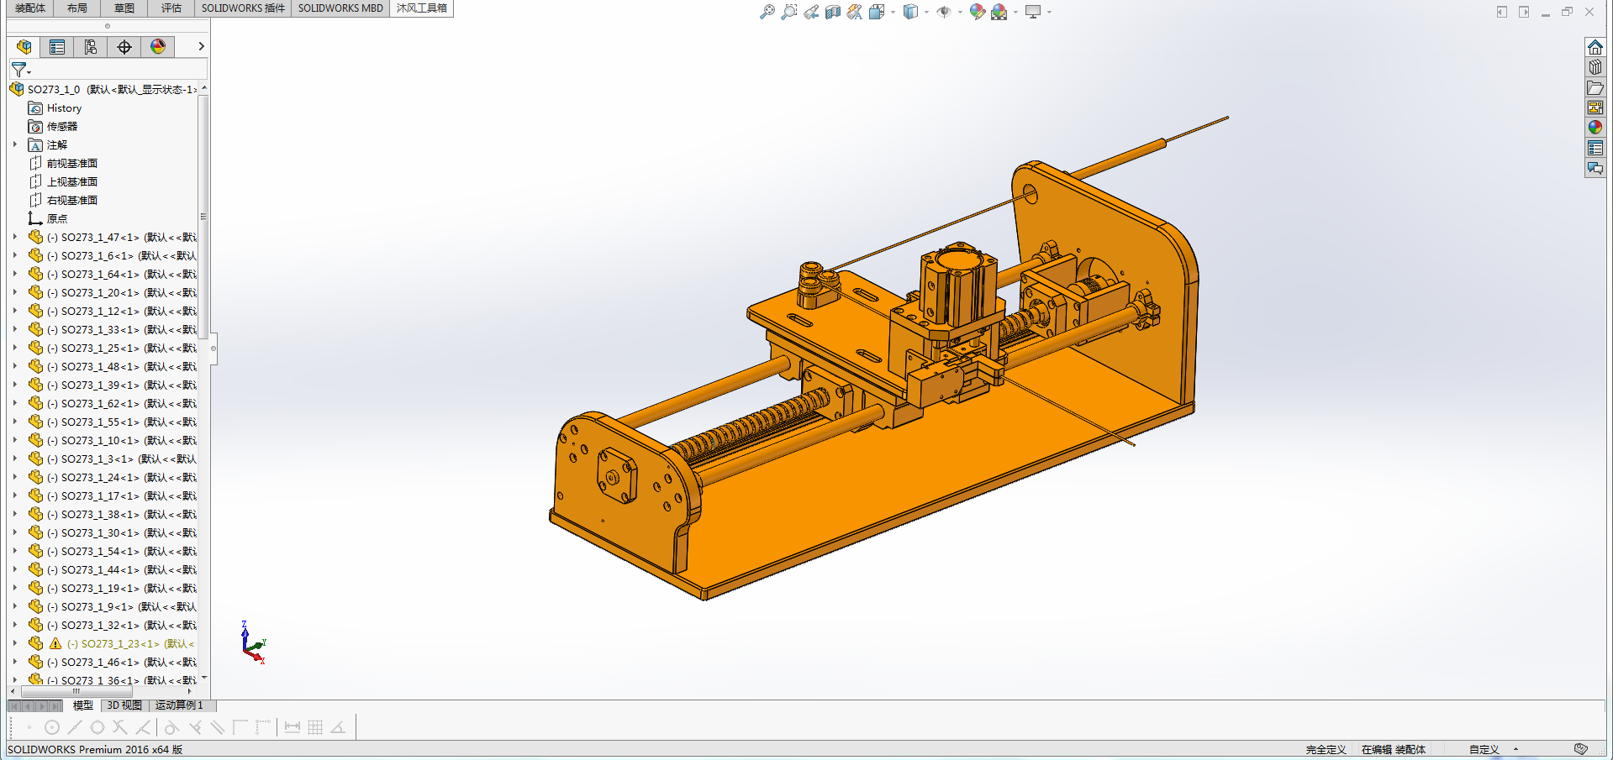Open the SOLIDWORKS Forum task pane icon
The height and width of the screenshot is (760, 1613).
pyautogui.click(x=1595, y=168)
